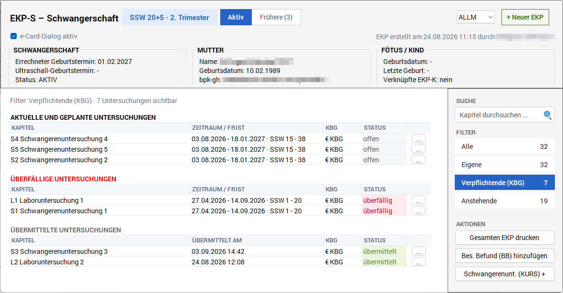Screen dimensions: 563x293
Task: Select row L2 Laboruntersuchung 2
Action: pos(219,262)
